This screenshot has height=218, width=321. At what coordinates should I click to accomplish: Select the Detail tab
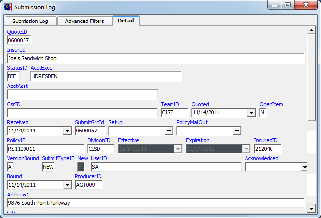click(126, 21)
